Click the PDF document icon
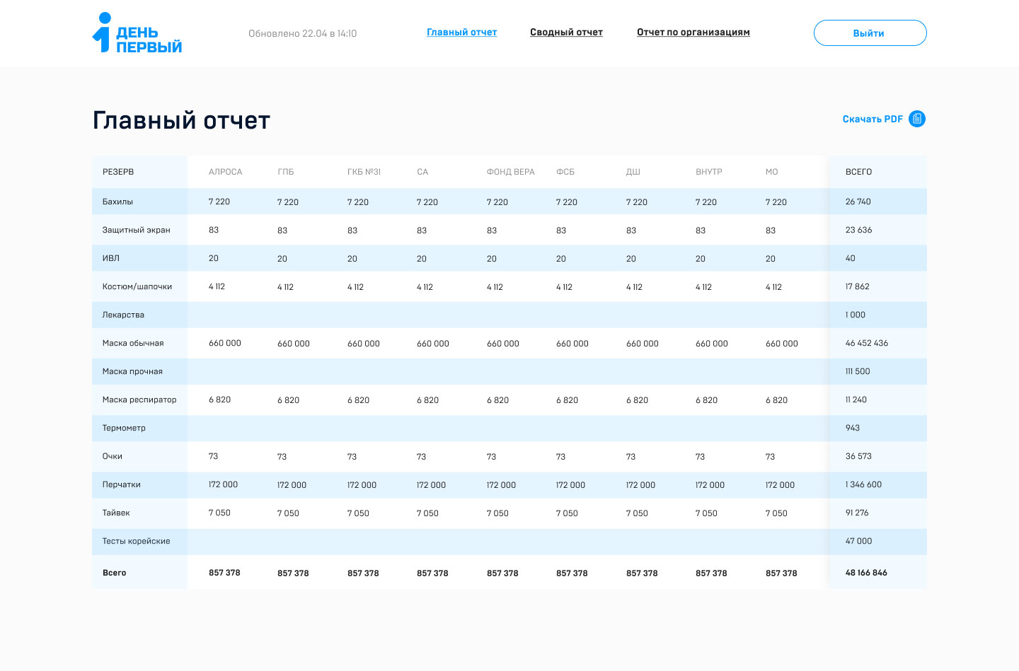 pyautogui.click(x=917, y=119)
